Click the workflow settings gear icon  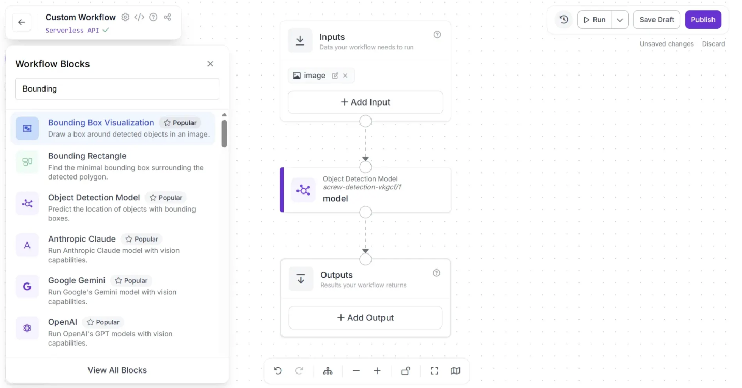tap(125, 17)
